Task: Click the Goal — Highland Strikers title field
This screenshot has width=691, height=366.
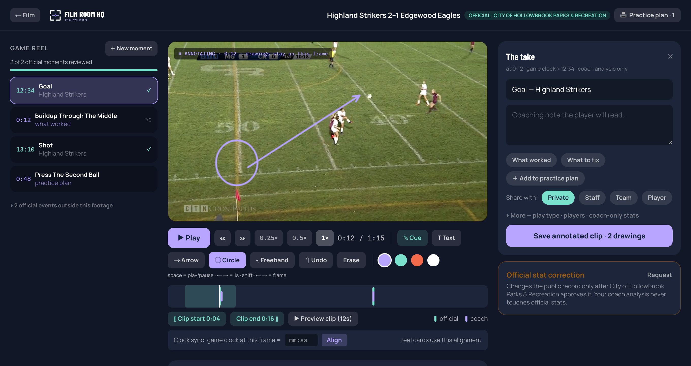Action: pos(589,90)
